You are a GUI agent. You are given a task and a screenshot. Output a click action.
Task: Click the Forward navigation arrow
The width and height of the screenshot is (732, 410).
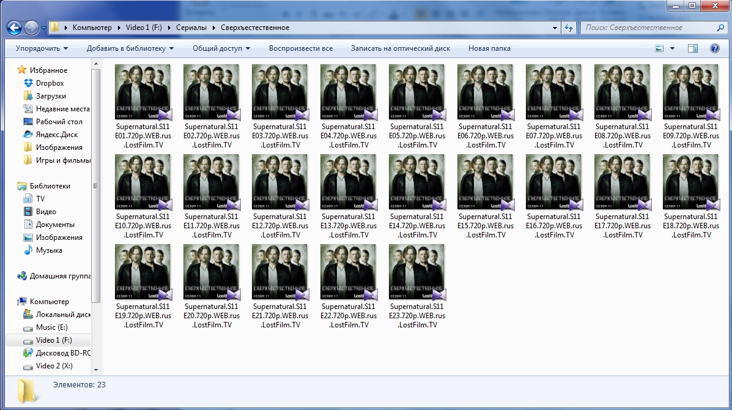click(x=31, y=28)
